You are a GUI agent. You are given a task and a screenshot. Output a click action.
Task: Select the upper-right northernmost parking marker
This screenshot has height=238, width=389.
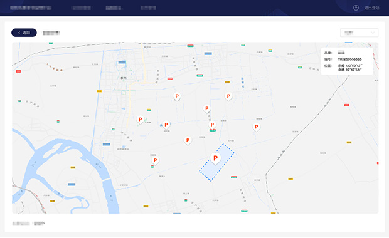pos(228,96)
